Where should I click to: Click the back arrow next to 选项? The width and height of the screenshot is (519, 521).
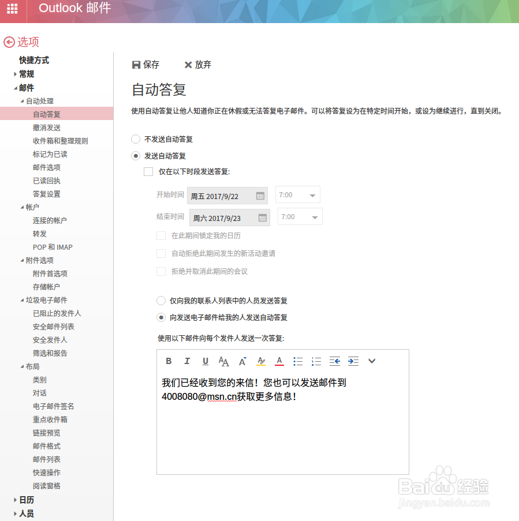9,42
